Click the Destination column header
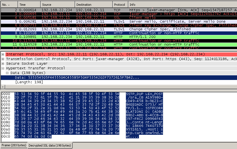 (x=93, y=5)
